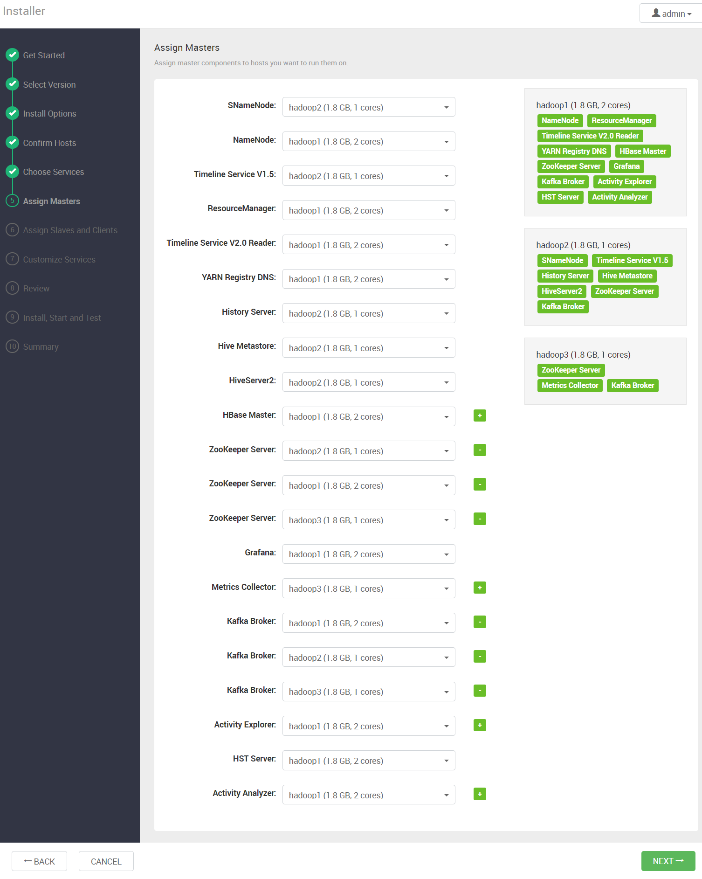Click the BACK button

[x=39, y=861]
